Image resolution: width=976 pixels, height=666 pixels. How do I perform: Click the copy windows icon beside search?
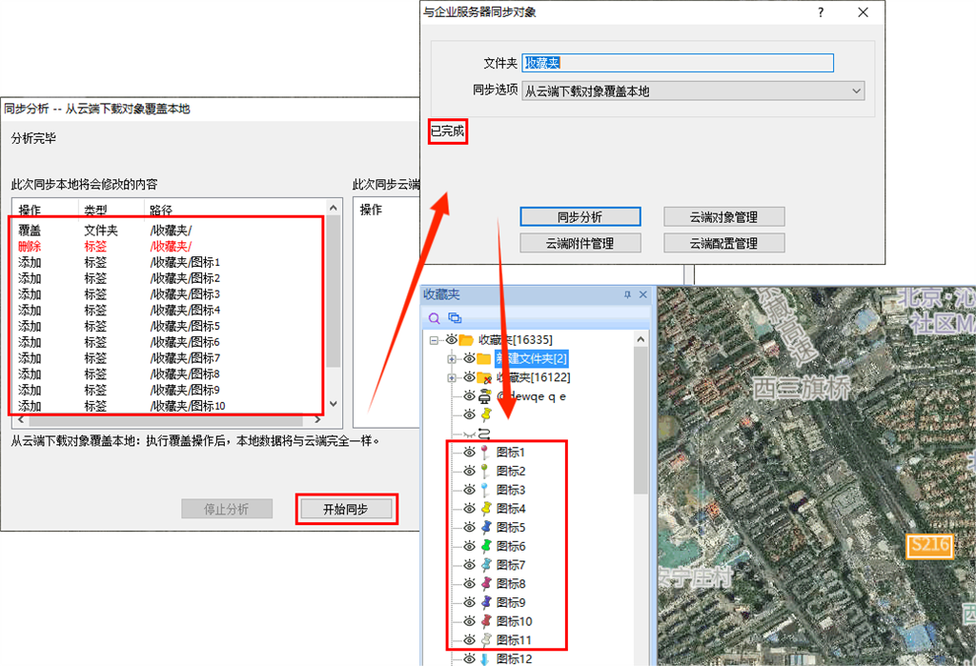[x=455, y=318]
